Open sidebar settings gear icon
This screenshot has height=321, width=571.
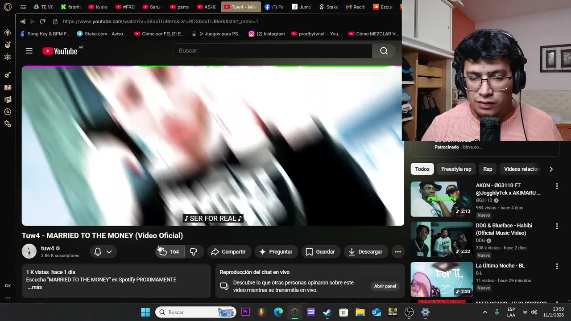click(8, 124)
